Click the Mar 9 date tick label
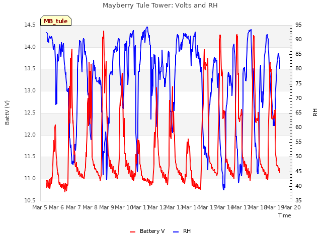The image size is (322, 241). click(107, 207)
